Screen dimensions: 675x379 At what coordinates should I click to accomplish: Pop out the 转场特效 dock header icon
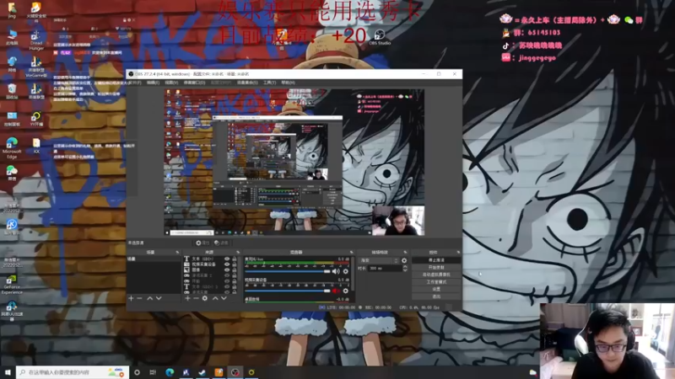pyautogui.click(x=405, y=252)
